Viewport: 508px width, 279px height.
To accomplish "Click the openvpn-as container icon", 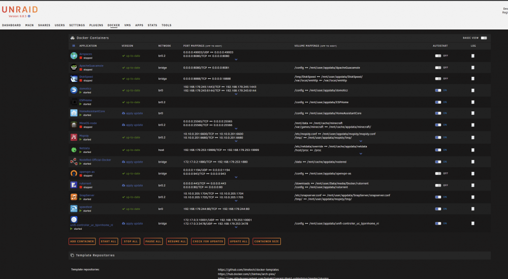I will 74,173.
